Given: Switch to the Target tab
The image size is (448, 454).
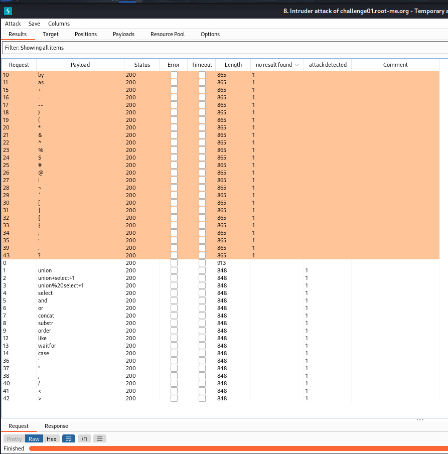Looking at the screenshot, I should click(50, 34).
